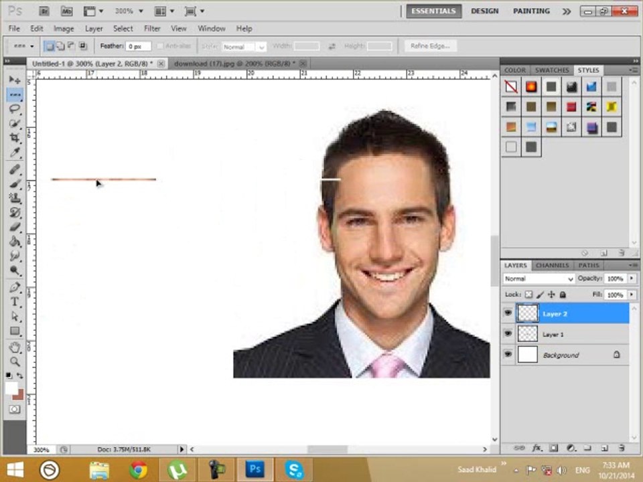Open the Opacity slider arrow

tap(632, 278)
